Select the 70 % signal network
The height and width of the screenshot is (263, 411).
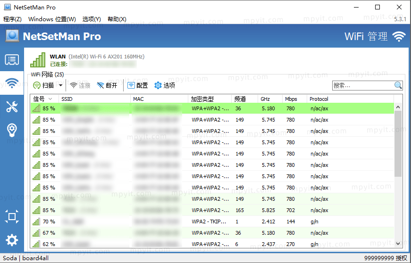(212, 222)
